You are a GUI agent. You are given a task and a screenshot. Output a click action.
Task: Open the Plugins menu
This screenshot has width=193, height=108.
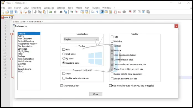pyautogui.click(x=96, y=8)
